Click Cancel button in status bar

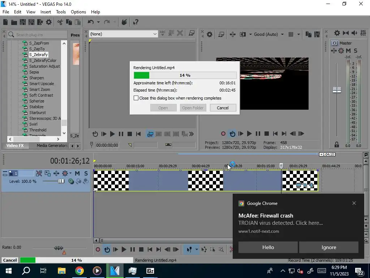point(10,260)
